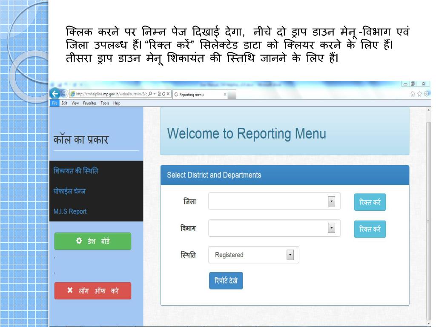Click the browser forward arrow button
The width and height of the screenshot is (436, 327).
(x=64, y=94)
